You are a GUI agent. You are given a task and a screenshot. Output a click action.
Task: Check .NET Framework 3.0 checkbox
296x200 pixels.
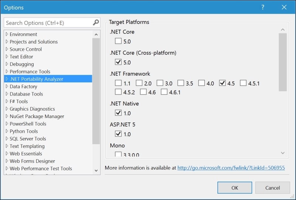[x=160, y=83]
